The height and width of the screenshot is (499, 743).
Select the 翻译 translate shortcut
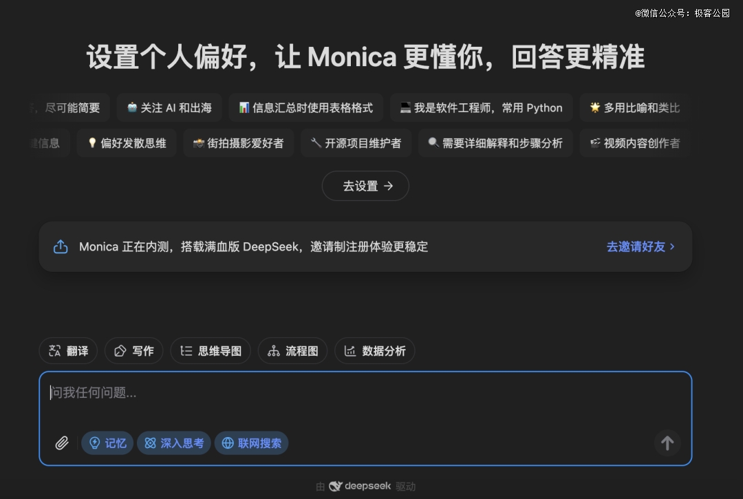click(68, 350)
